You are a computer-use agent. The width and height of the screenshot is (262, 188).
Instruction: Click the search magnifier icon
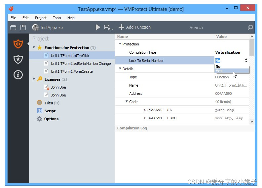[x=250, y=27]
